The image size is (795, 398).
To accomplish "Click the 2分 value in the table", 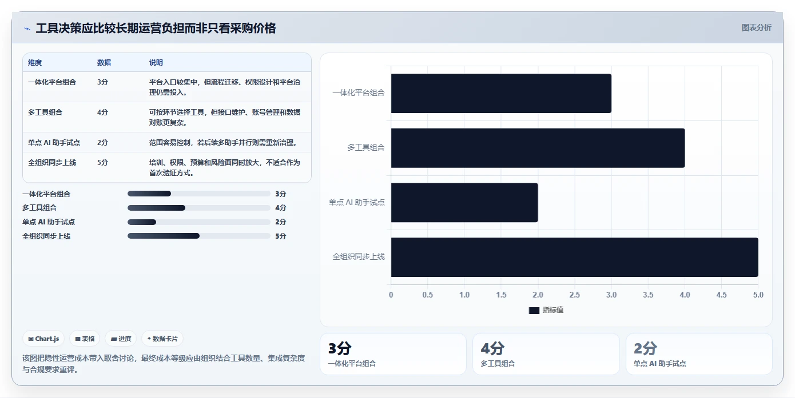I will coord(102,143).
